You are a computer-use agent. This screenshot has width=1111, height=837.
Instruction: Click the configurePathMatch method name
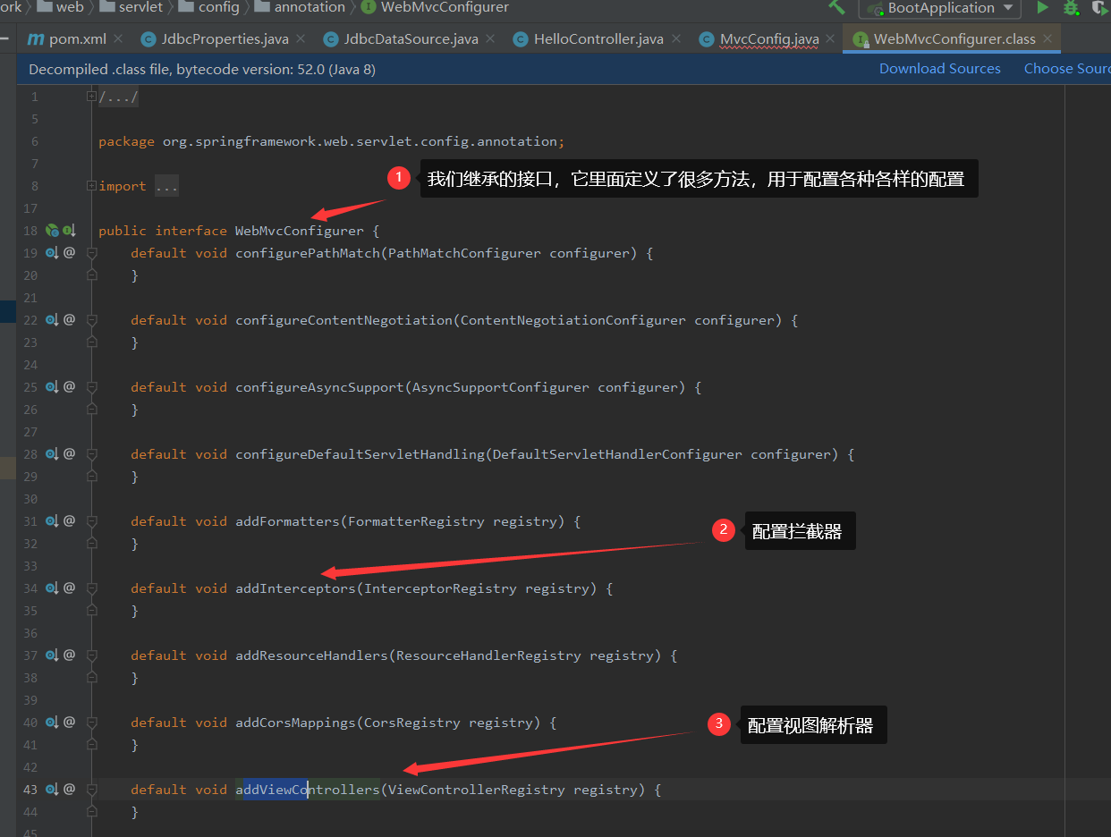[308, 253]
